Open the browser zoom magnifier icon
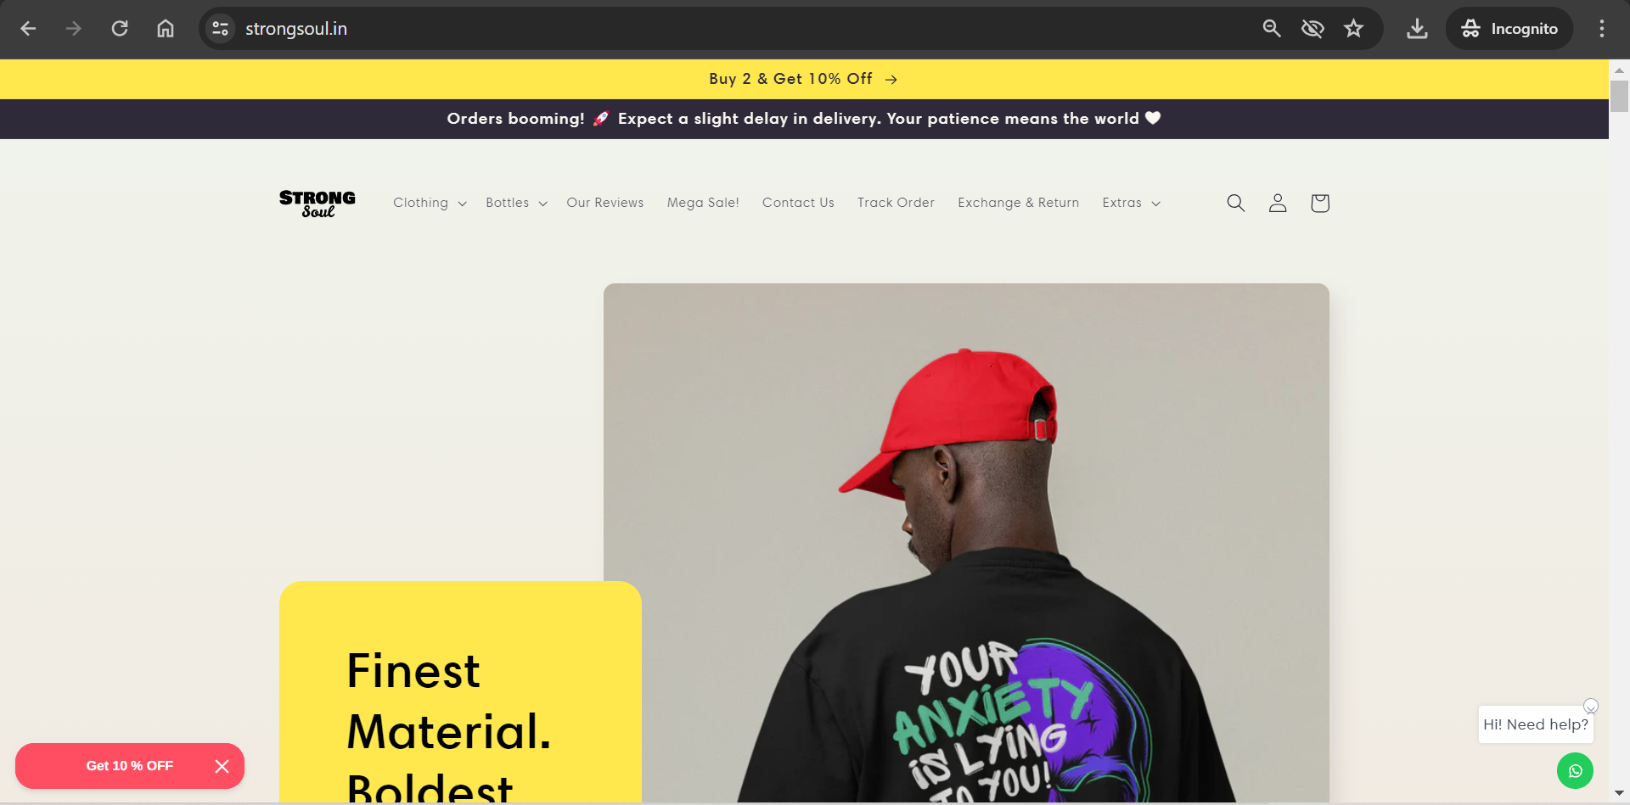The image size is (1630, 805). pos(1271,29)
